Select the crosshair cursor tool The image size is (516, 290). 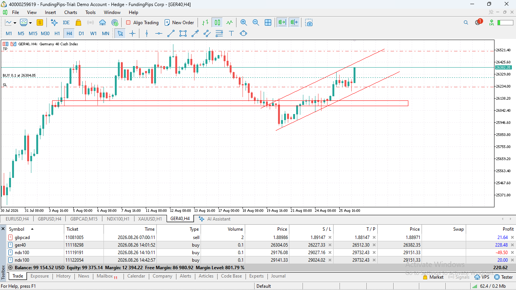coord(132,33)
